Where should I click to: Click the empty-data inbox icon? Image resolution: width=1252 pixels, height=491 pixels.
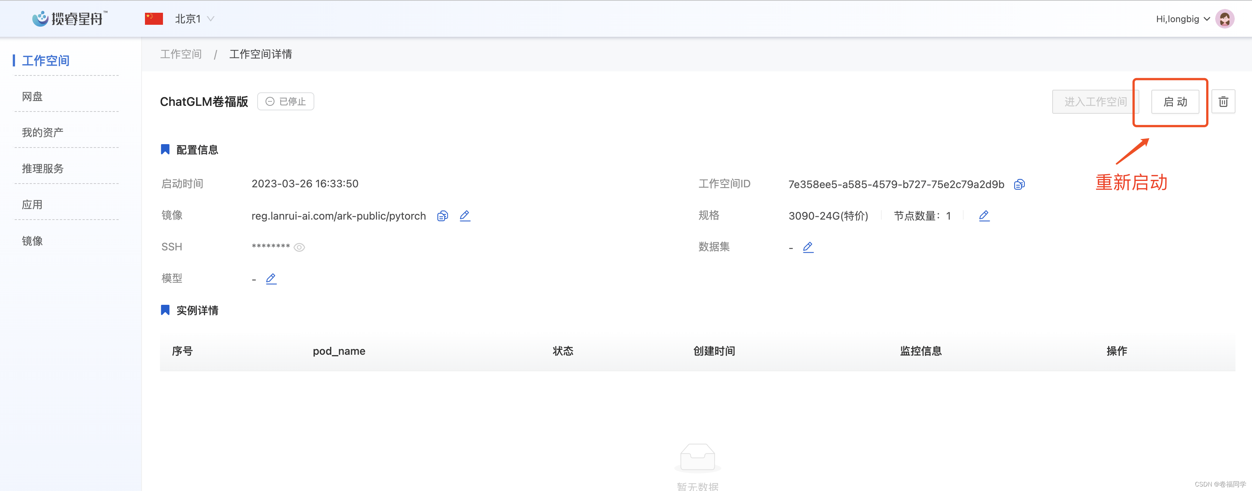pyautogui.click(x=697, y=458)
